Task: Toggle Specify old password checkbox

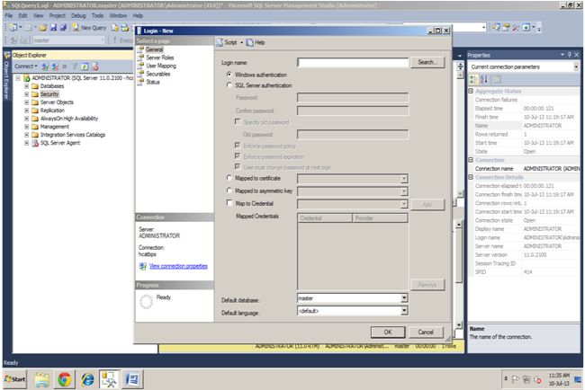Action: pyautogui.click(x=238, y=122)
